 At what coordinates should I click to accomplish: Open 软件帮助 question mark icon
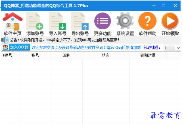pyautogui.click(x=148, y=24)
